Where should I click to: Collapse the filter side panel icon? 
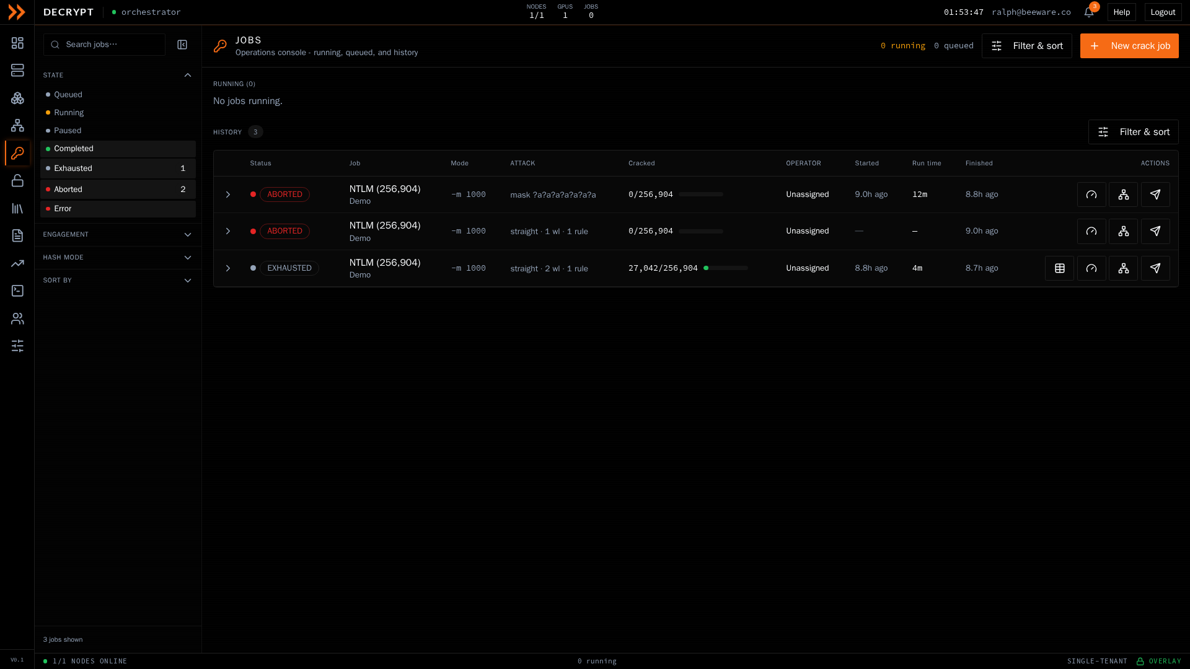[182, 45]
